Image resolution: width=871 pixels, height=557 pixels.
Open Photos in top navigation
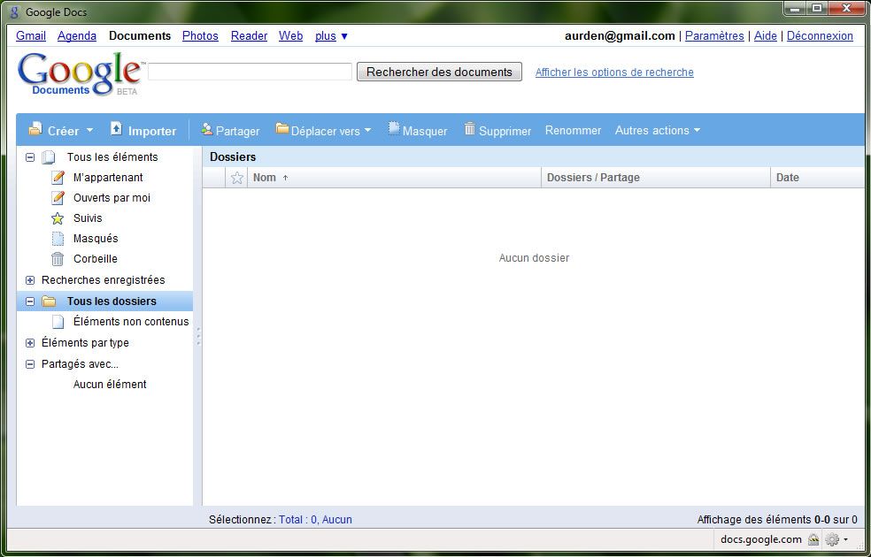(x=200, y=36)
